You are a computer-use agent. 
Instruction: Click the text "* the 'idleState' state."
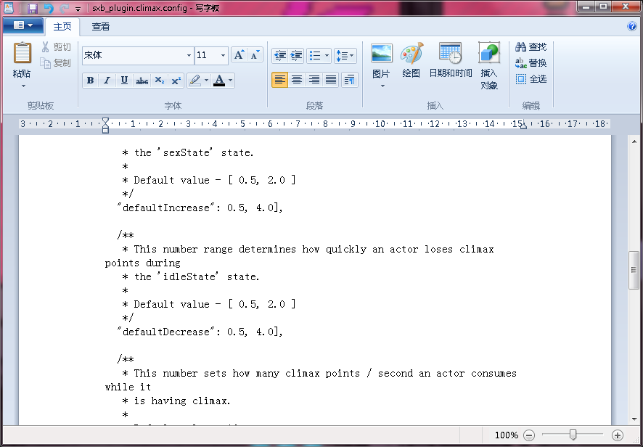[191, 276]
